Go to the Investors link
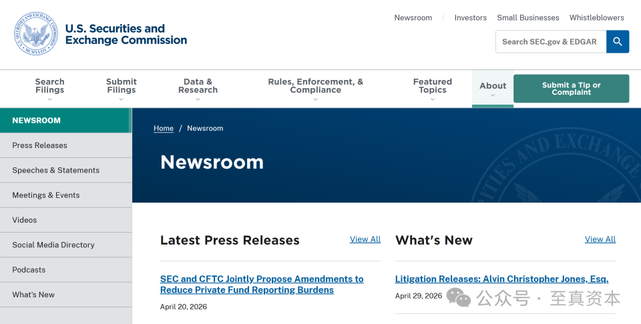 (471, 17)
